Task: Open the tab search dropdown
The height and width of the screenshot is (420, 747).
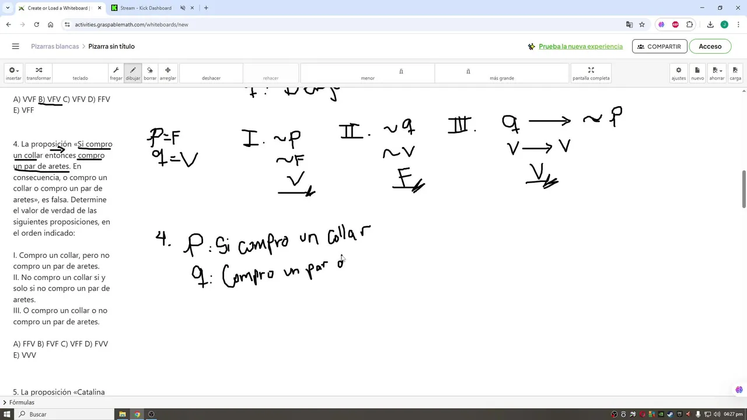Action: 8,8
